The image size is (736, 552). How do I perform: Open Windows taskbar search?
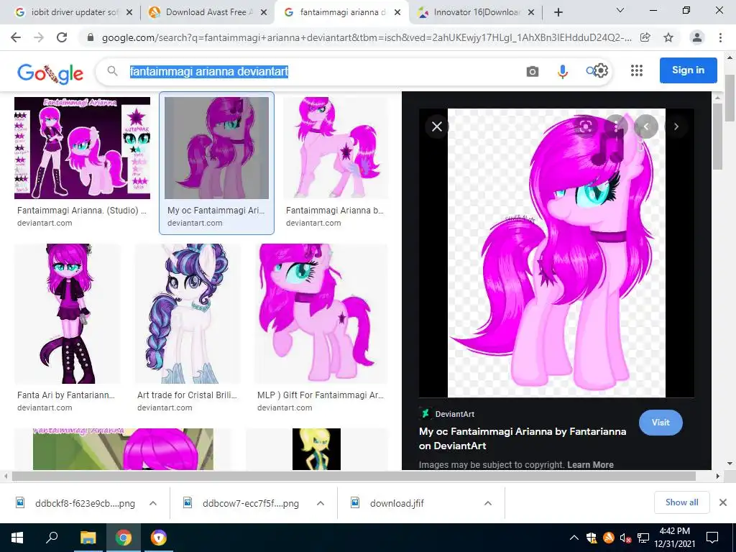point(52,538)
